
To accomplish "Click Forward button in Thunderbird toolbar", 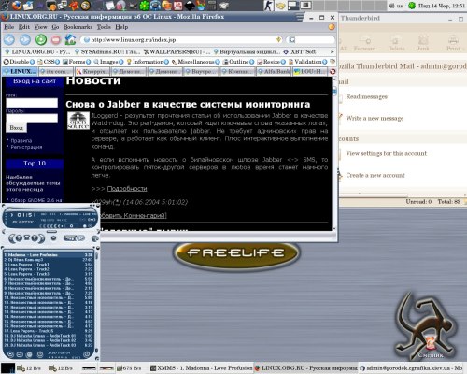I will (x=365, y=43).
